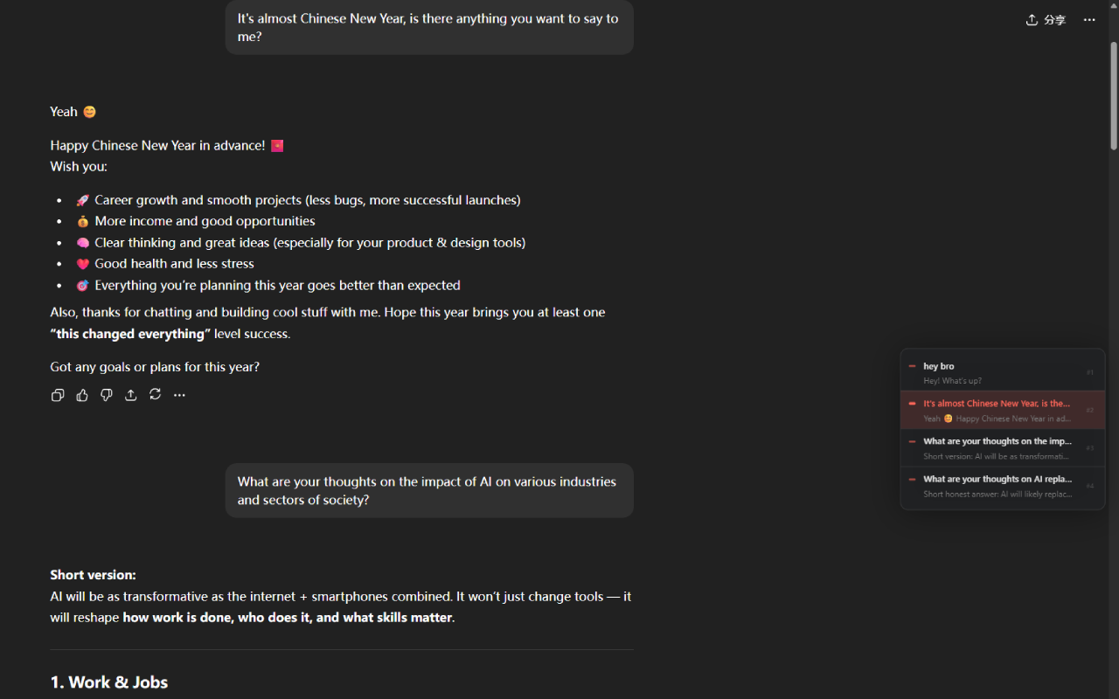Image resolution: width=1119 pixels, height=699 pixels.
Task: Click the dash marker on the highlighted Chinese New Year entry
Action: click(912, 404)
